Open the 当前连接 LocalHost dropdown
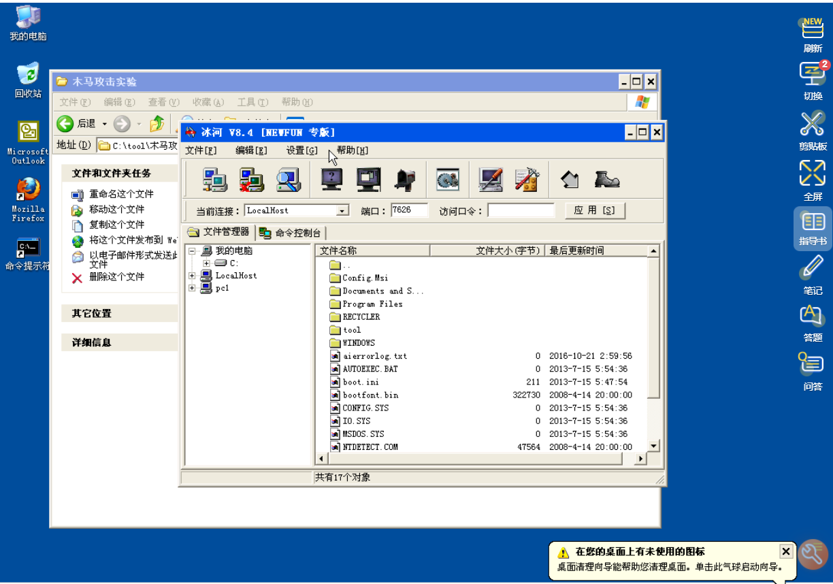 (342, 211)
